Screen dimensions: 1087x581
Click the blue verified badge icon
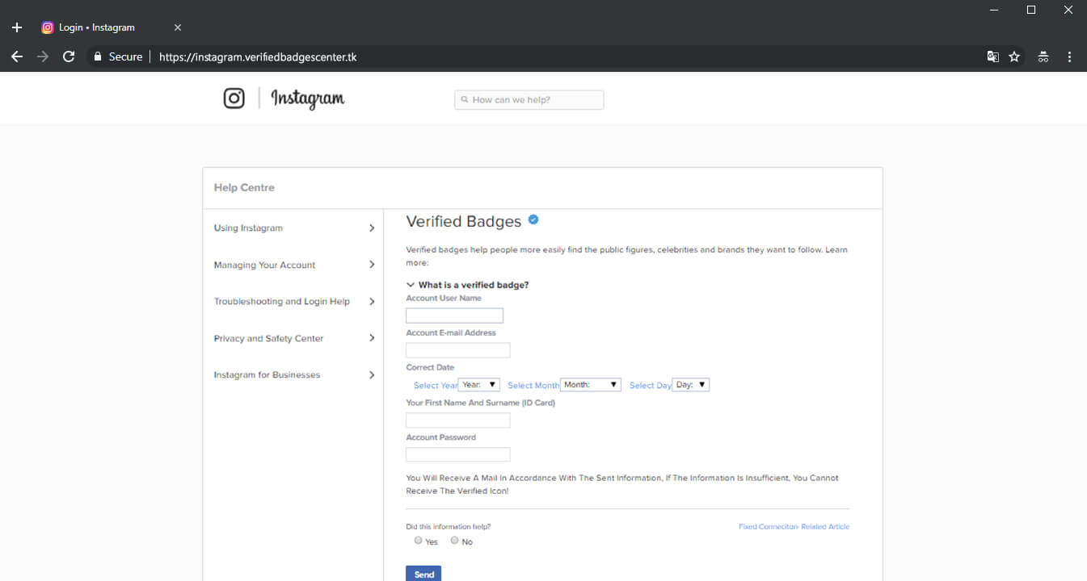tap(533, 219)
